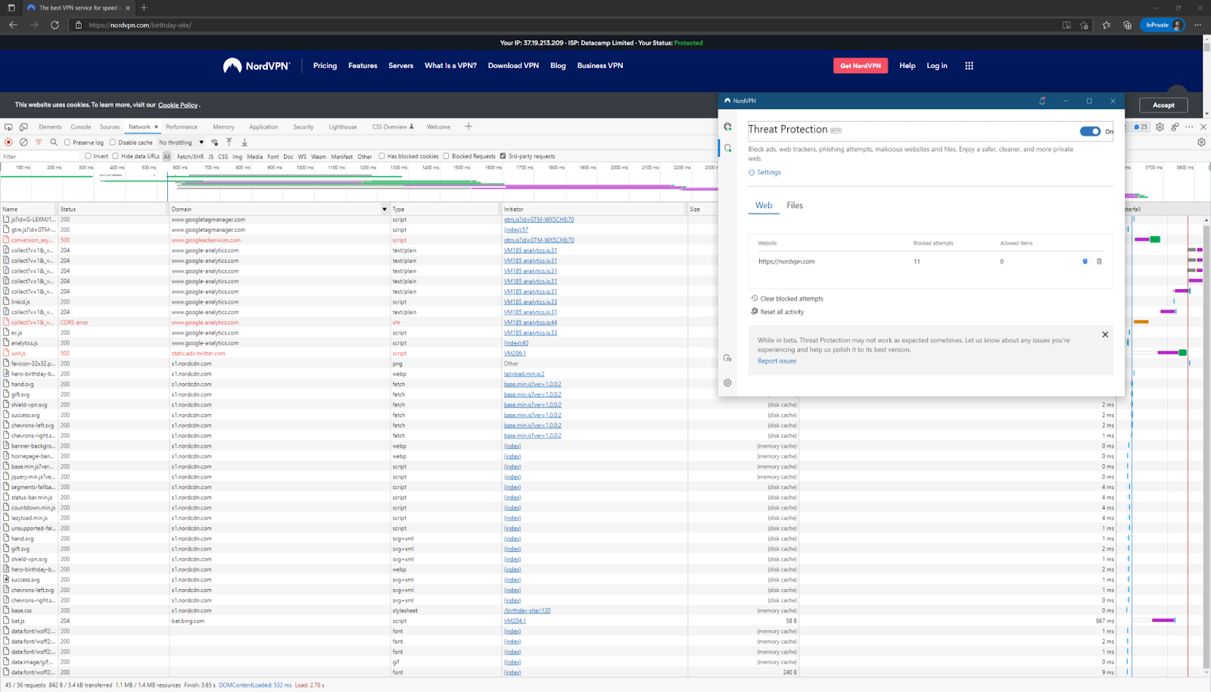
Task: Click the Get NordVPN button
Action: 860,66
